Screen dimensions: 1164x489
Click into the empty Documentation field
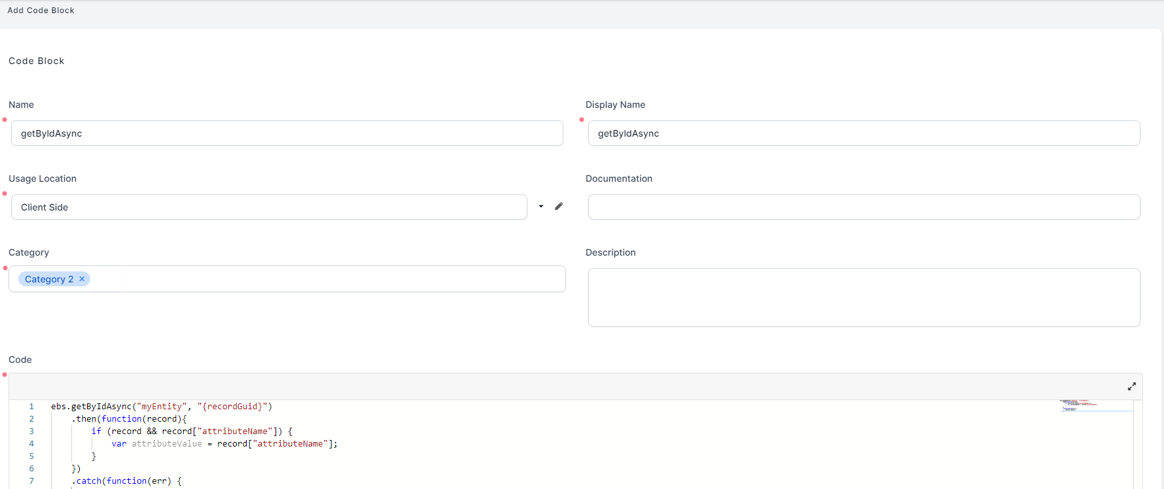pos(864,207)
